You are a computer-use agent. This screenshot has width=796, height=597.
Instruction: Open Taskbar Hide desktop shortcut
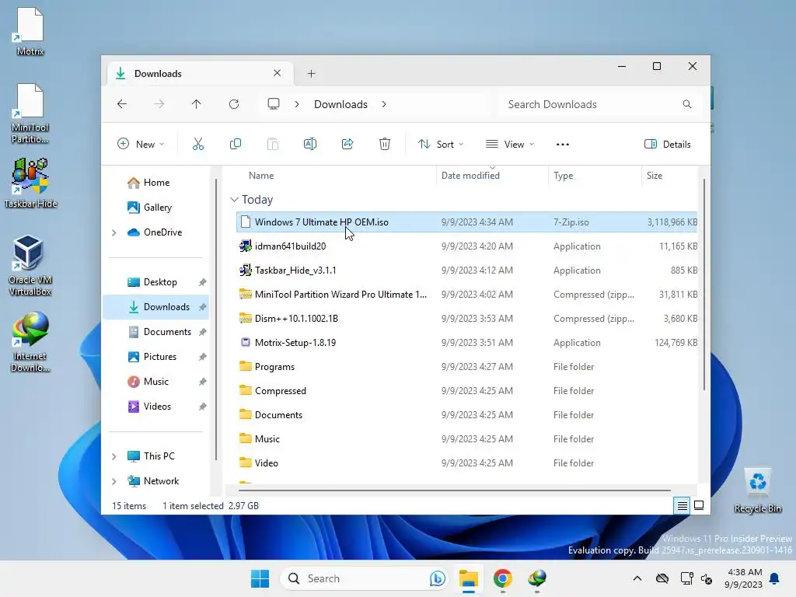pyautogui.click(x=30, y=183)
